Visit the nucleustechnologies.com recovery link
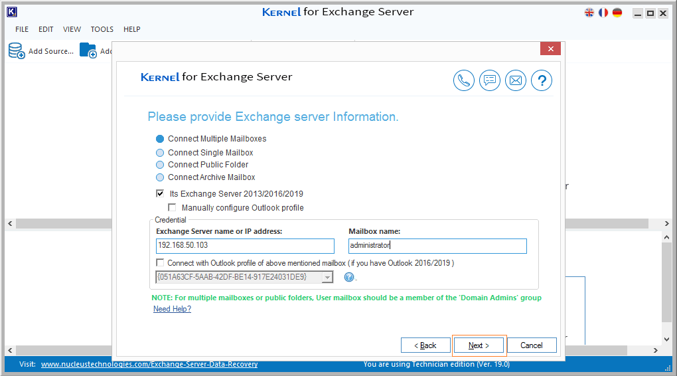This screenshot has width=677, height=376. click(x=149, y=364)
